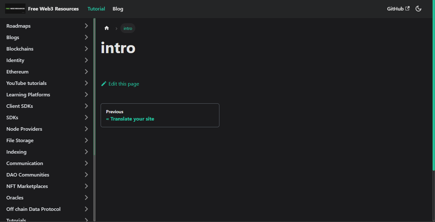Select Ethereum category label

coord(18,72)
